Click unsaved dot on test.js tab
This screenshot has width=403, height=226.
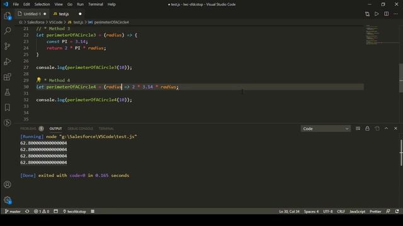(x=80, y=14)
